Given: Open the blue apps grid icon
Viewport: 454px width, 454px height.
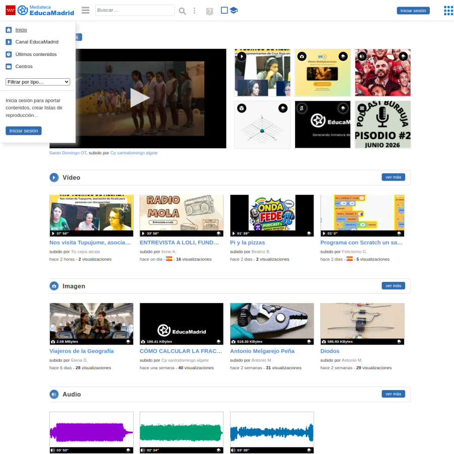Looking at the screenshot, I should [448, 11].
